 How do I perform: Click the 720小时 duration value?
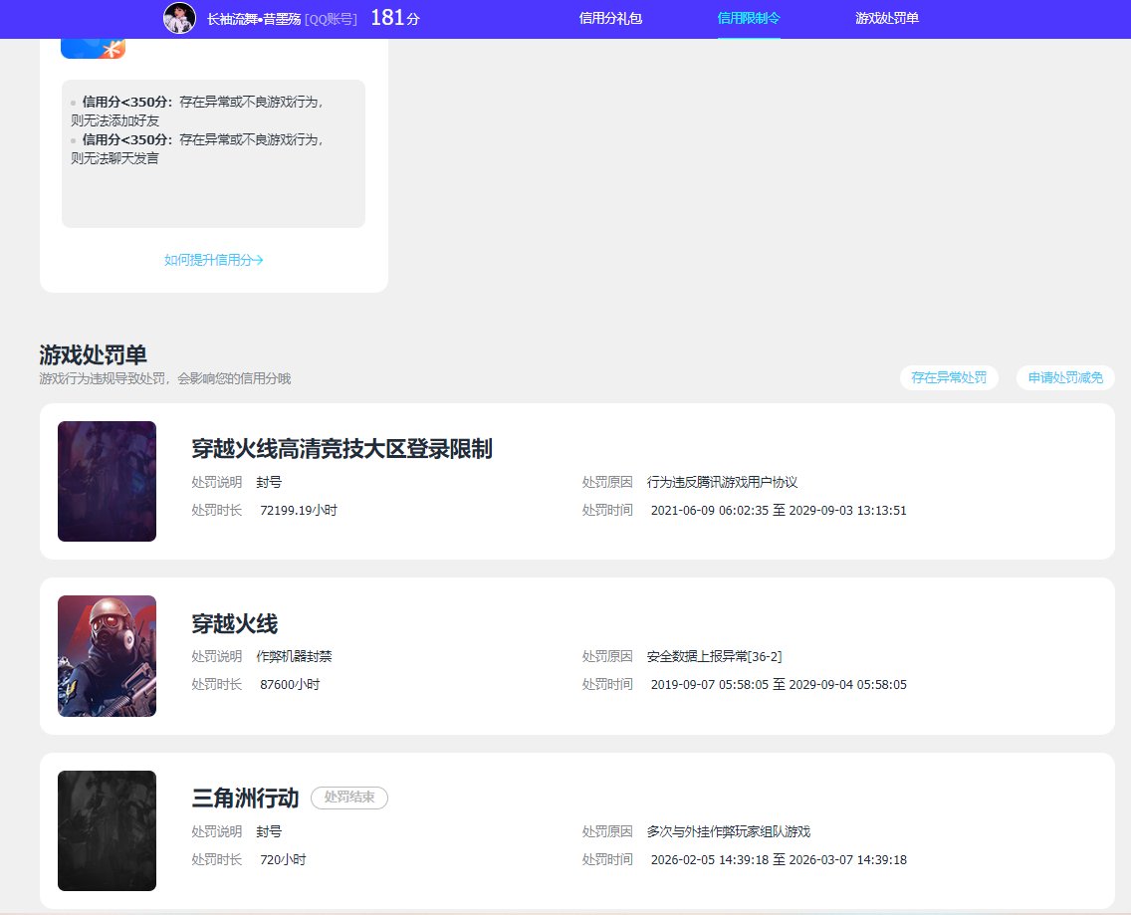point(283,859)
